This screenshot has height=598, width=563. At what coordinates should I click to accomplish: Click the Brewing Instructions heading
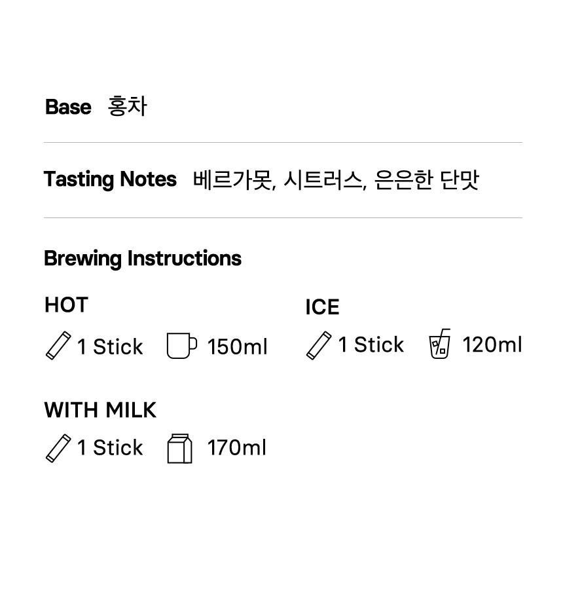pyautogui.click(x=143, y=258)
